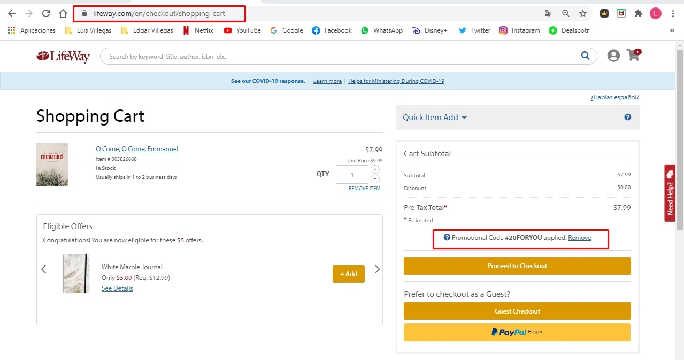
Task: Open the red shield extension icon
Action: tap(621, 13)
